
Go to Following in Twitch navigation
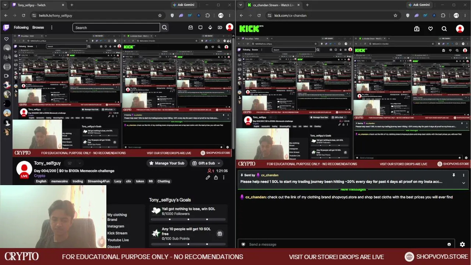(21, 28)
